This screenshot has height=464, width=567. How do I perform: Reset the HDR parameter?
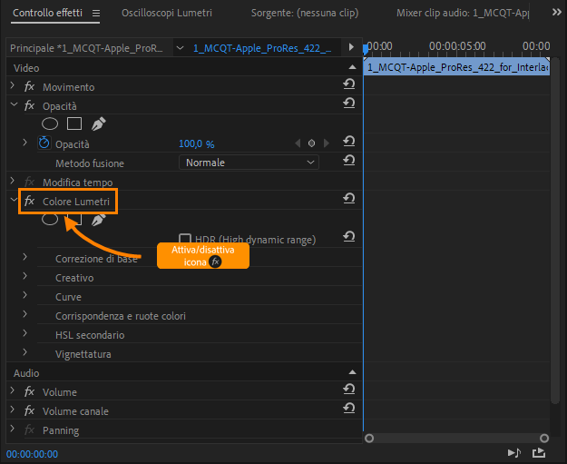tap(349, 237)
